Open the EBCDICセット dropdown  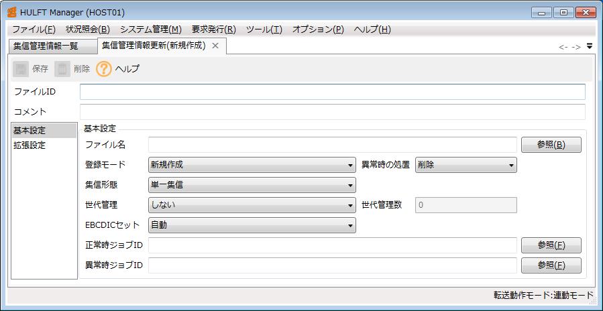click(252, 225)
